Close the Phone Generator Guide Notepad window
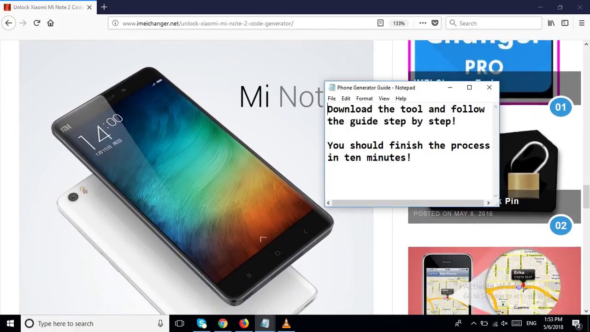 tap(489, 88)
